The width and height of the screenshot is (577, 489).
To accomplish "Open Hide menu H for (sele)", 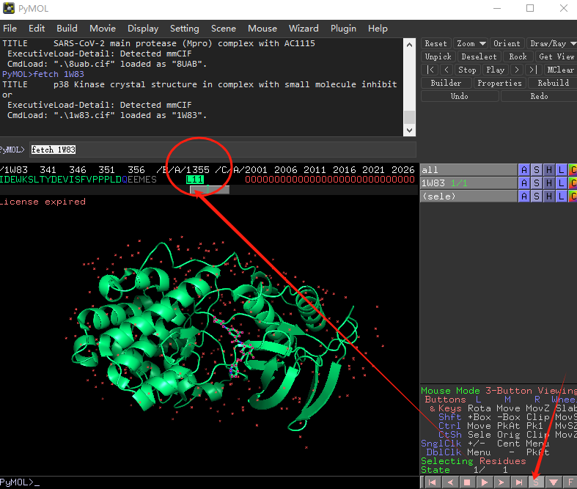I will pyautogui.click(x=548, y=196).
